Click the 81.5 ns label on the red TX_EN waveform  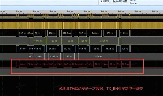(x=75, y=64)
